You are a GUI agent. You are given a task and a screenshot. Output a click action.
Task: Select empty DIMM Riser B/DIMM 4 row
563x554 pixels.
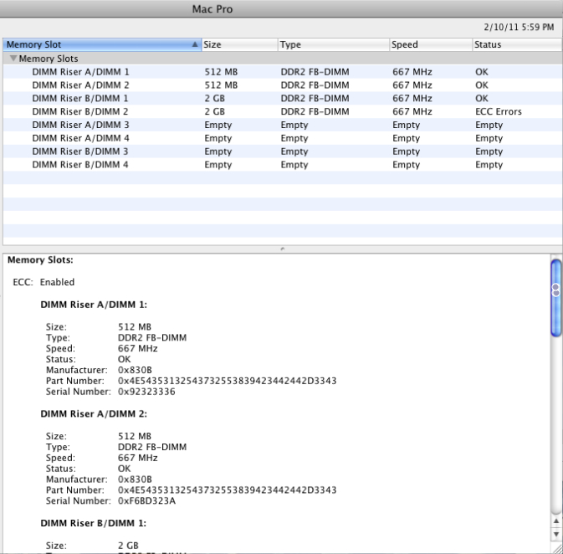point(282,165)
